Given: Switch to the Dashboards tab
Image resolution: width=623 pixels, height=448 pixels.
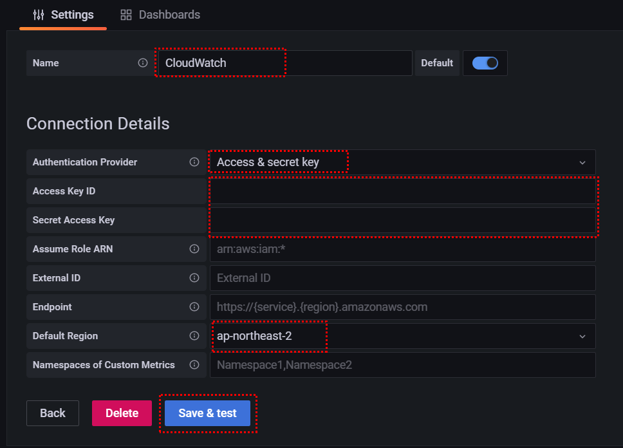Looking at the screenshot, I should pos(160,15).
